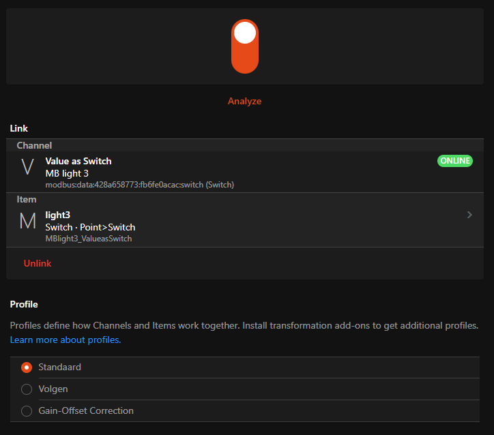This screenshot has height=435, width=494.
Task: Select the Standaard profile radio button
Action: pos(27,367)
